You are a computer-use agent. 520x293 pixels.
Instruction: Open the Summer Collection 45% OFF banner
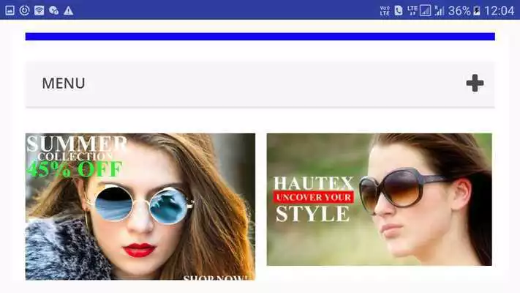click(x=140, y=207)
